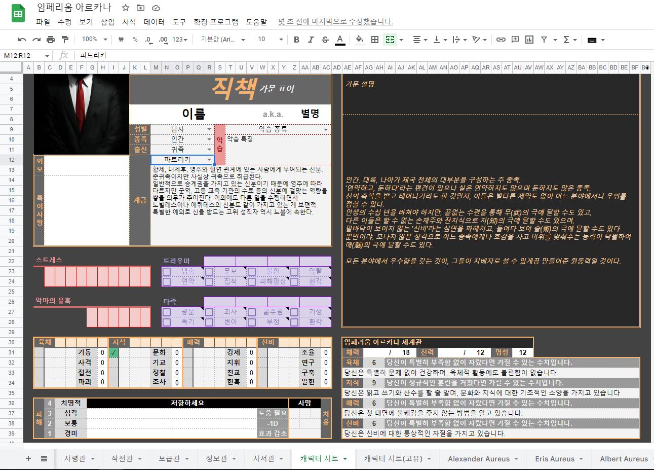654x470 pixels.
Task: Open the last edit history link
Action: tap(335, 22)
